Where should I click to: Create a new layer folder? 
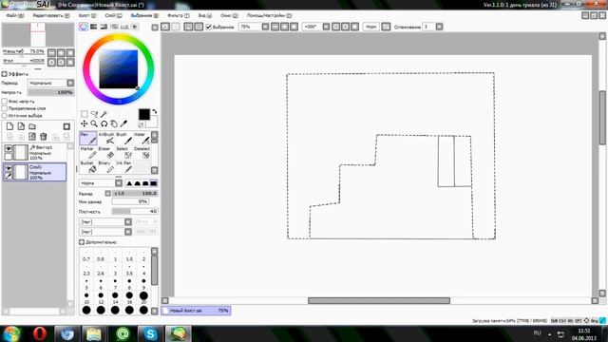(x=32, y=126)
